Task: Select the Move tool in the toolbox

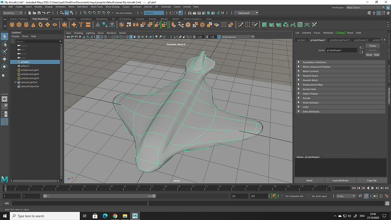Action: (x=4, y=59)
